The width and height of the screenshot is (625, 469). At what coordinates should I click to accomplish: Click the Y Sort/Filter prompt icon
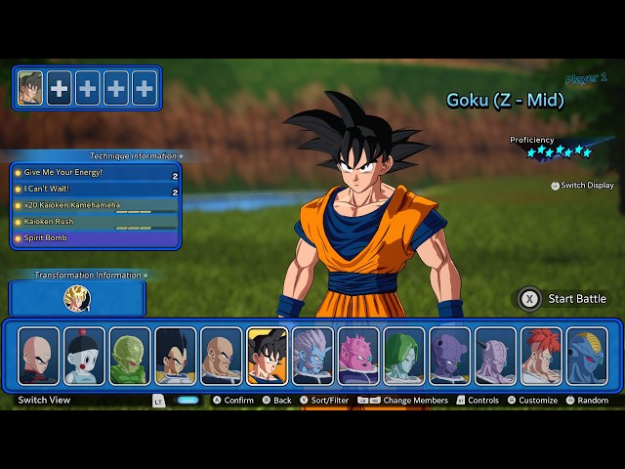click(304, 400)
